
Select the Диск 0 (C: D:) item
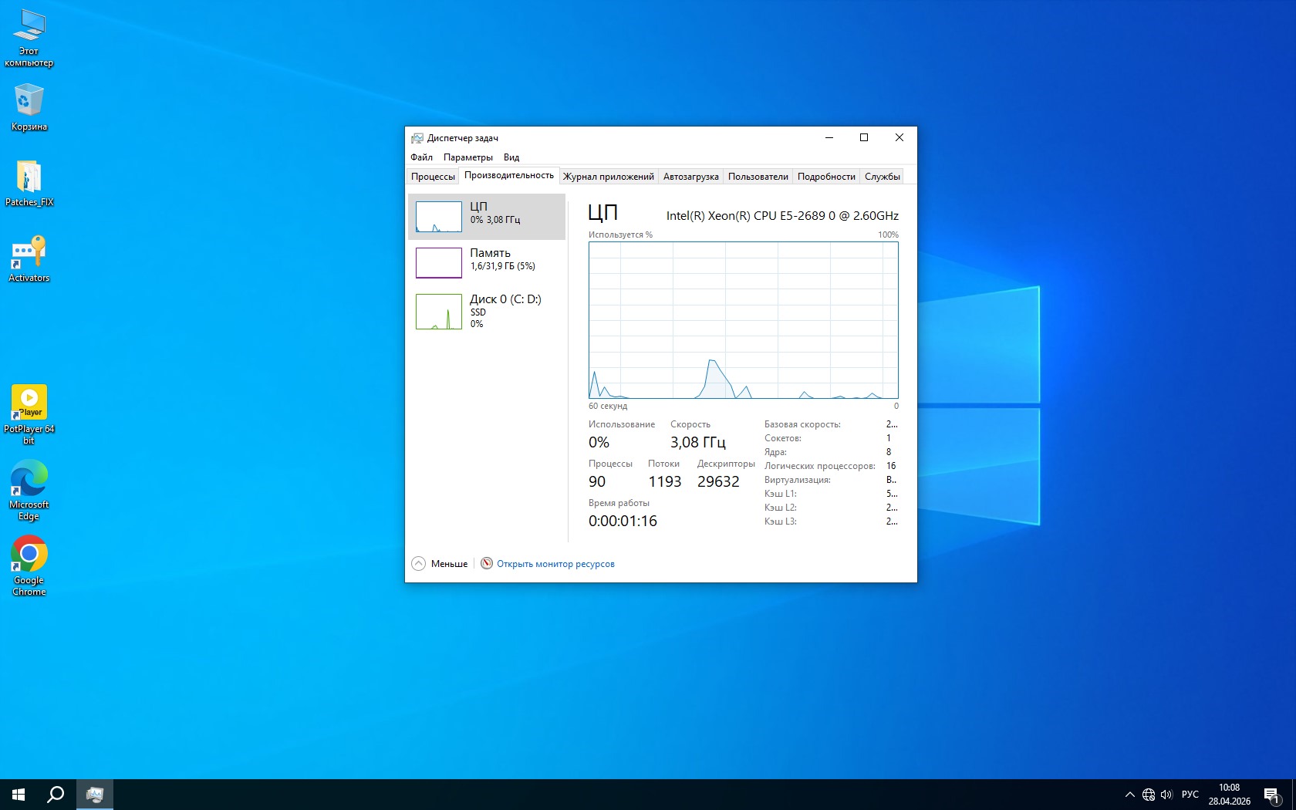pos(487,310)
